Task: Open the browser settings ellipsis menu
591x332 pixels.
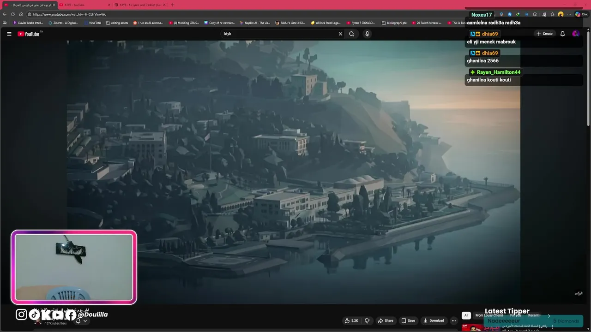Action: coord(569,14)
